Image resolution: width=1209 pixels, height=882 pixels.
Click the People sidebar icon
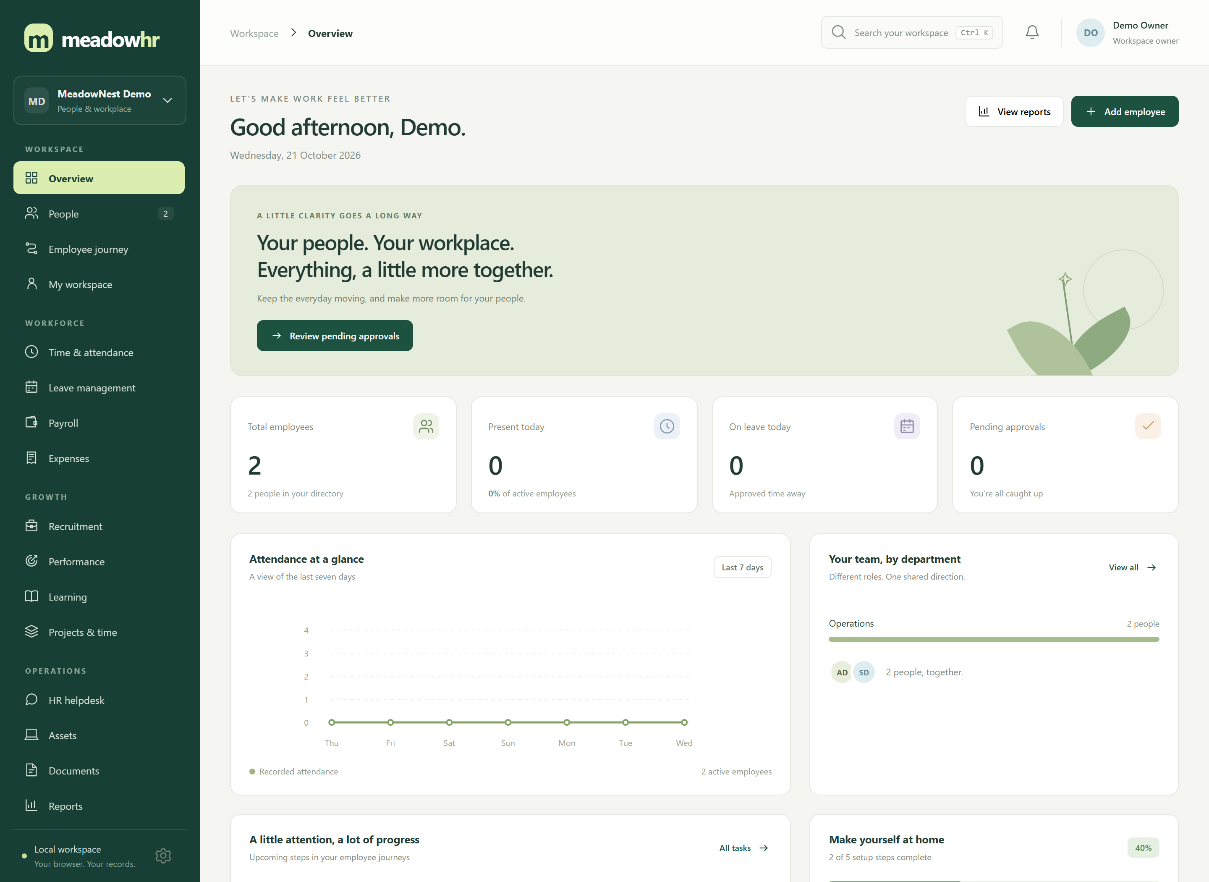tap(31, 213)
